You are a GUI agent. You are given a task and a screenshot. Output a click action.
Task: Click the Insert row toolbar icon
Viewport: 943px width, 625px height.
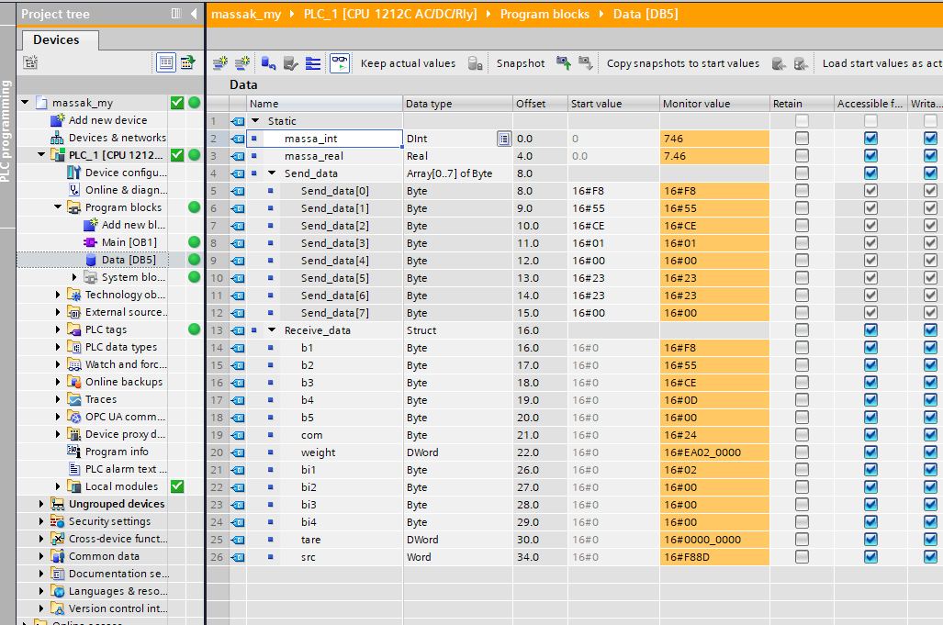[x=220, y=63]
